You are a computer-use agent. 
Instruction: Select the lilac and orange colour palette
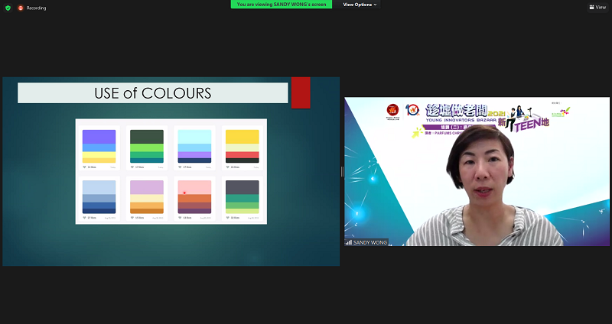click(146, 196)
